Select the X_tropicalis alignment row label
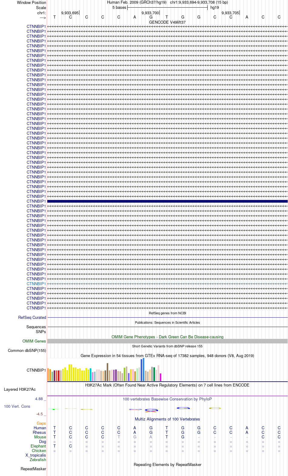This screenshot has height=476, width=288. [36, 455]
